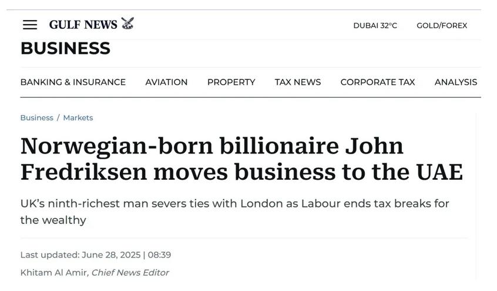497x291 pixels.
Task: Click the Business breadcrumb link
Action: click(37, 118)
